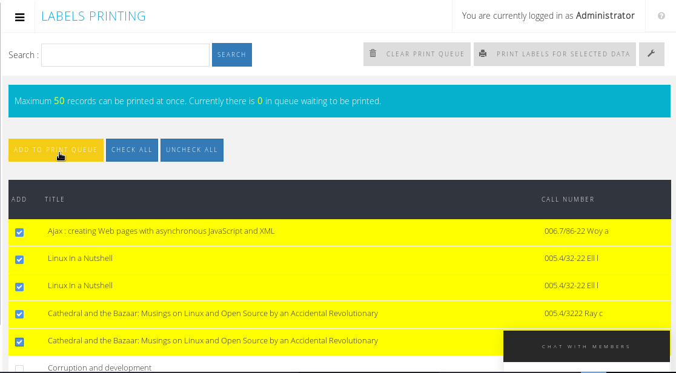This screenshot has height=373, width=676.
Task: Click the Administrator username text
Action: click(x=605, y=16)
